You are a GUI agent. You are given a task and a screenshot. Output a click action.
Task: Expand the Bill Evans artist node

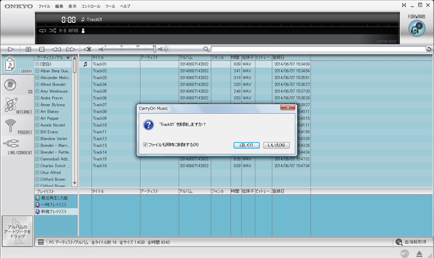37,132
